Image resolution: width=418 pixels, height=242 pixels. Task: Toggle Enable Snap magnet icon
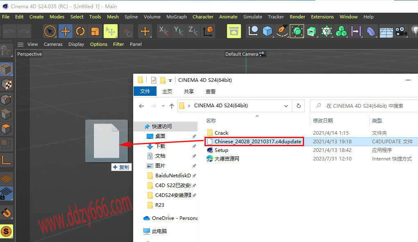(x=7, y=213)
